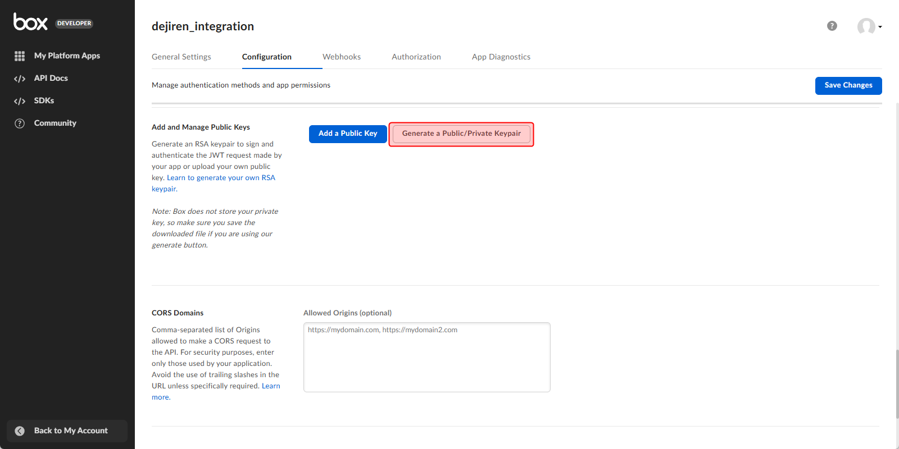Open the help question mark icon
The width and height of the screenshot is (899, 449).
[x=832, y=26]
